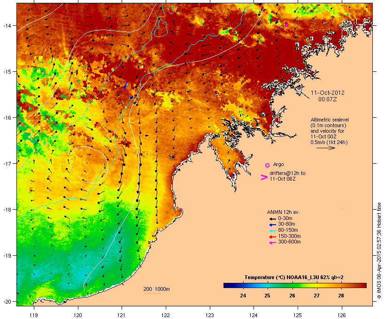The image size is (385, 319).
Task: Click the ANMN 12h av. heading
Action: pos(283,212)
